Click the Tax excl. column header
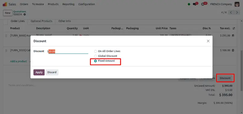Screen dimensions: 243x114 (225, 28)
